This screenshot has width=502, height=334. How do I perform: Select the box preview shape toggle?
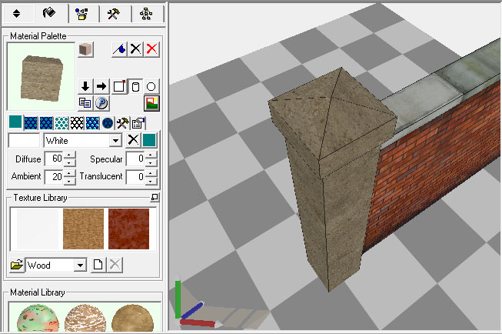coord(119,86)
